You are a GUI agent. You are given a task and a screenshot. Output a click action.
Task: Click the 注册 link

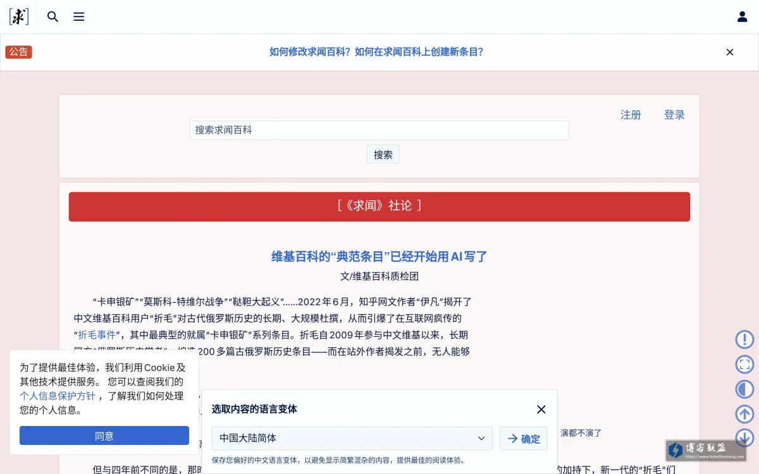coord(631,114)
